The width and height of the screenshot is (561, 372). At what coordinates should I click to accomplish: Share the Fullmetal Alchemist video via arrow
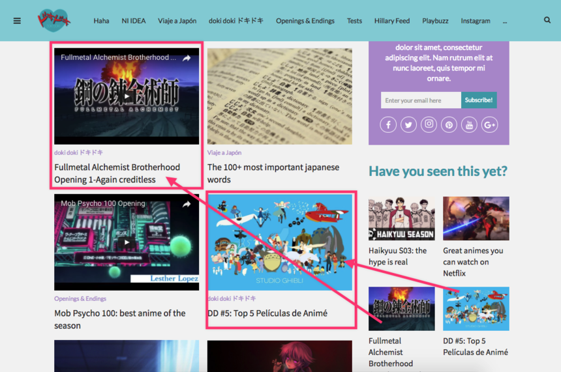pyautogui.click(x=187, y=58)
